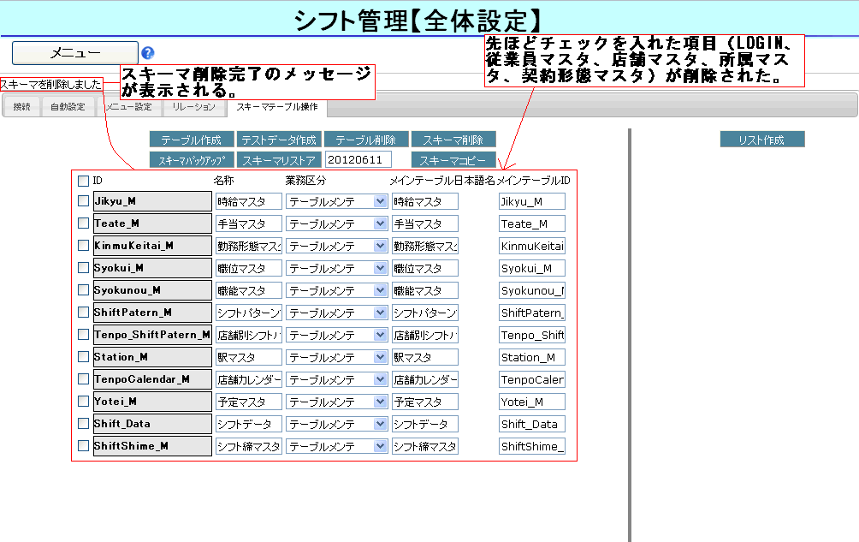Viewport: 859px width, 542px height.
Task: Check the Jikyu_M row checkbox
Action: click(x=83, y=200)
